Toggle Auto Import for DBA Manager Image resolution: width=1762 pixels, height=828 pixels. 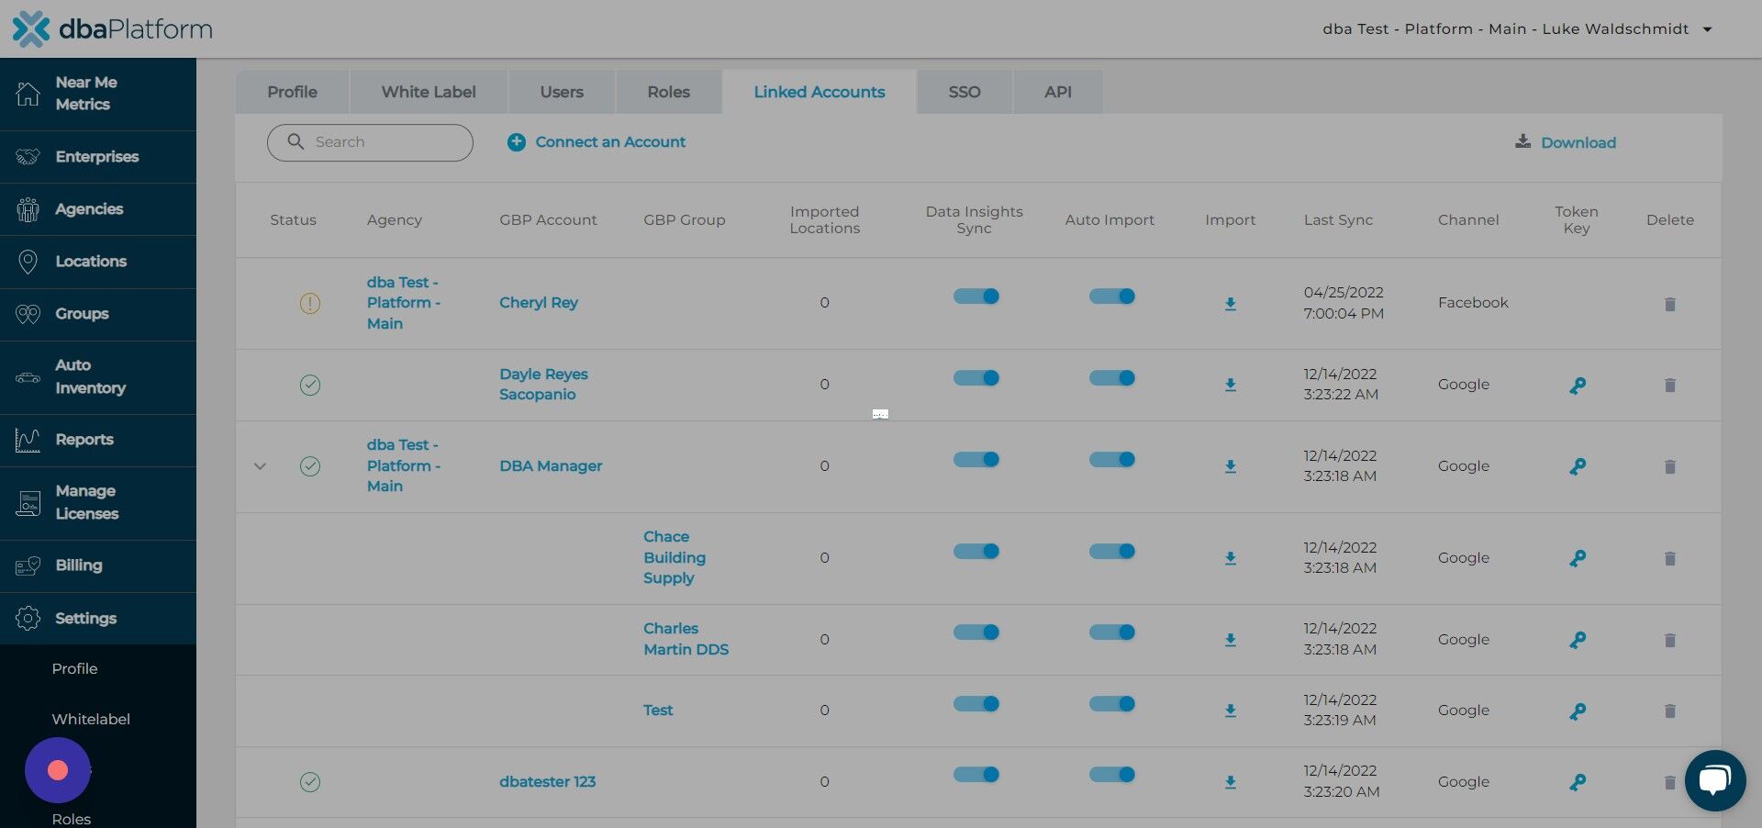pyautogui.click(x=1112, y=459)
